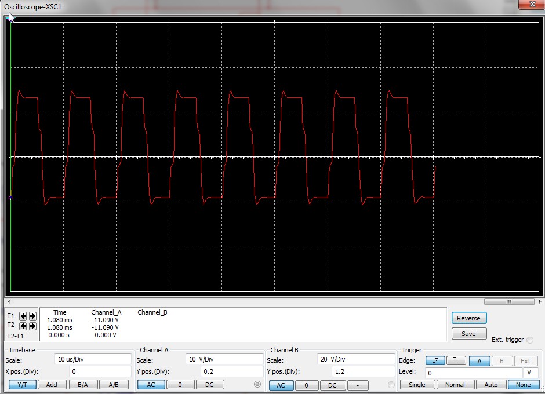Select the Ext. trigger radio indicator
The width and height of the screenshot is (545, 394).
(x=530, y=340)
